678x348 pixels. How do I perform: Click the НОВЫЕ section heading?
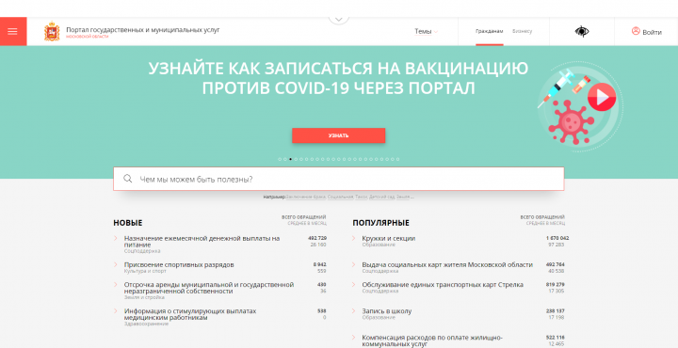[127, 223]
